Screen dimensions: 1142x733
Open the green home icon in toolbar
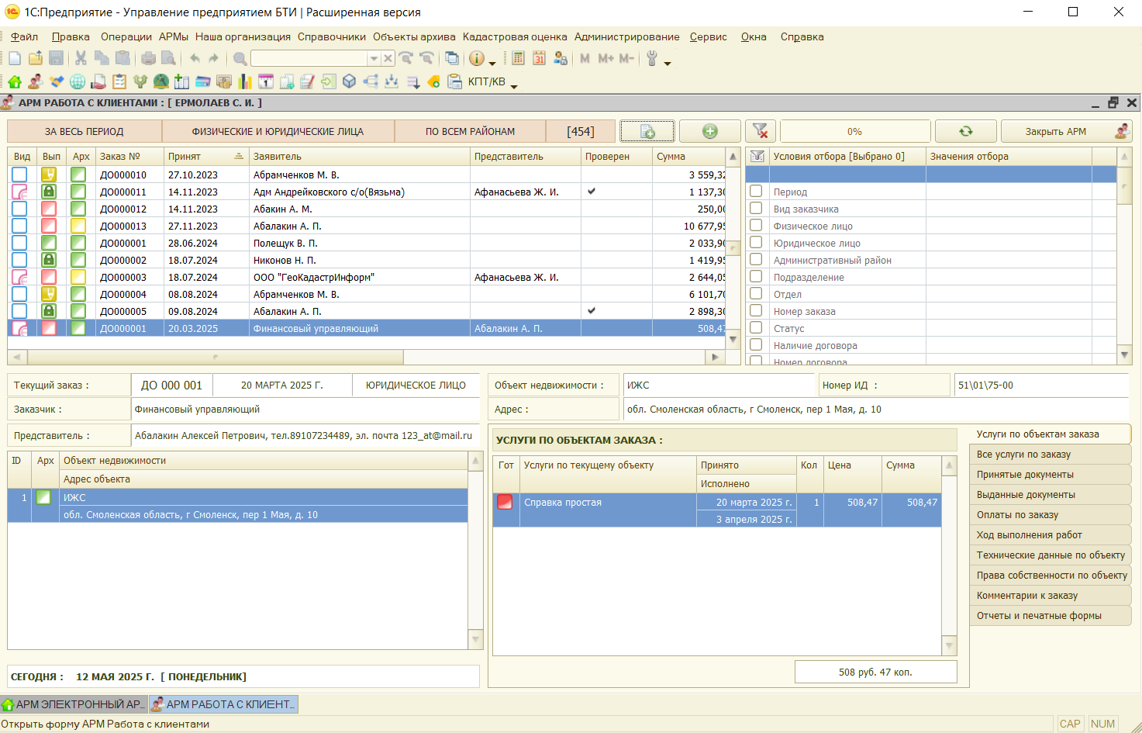click(x=15, y=81)
